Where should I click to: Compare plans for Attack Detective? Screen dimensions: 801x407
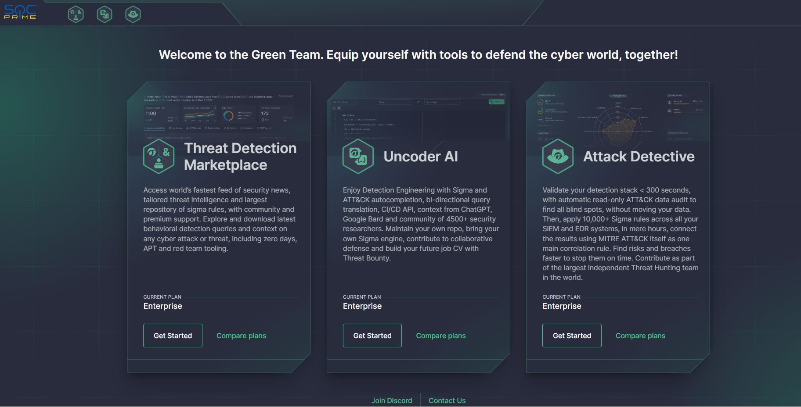pos(640,336)
